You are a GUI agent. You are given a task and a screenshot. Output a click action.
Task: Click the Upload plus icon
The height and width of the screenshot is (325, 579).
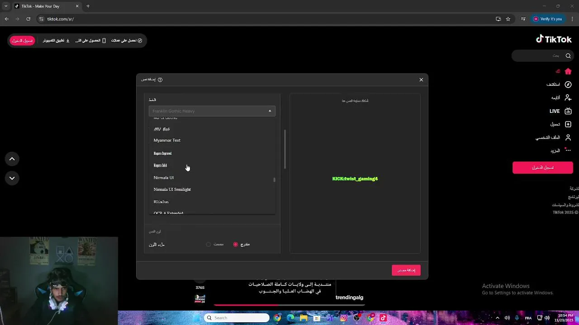click(568, 124)
